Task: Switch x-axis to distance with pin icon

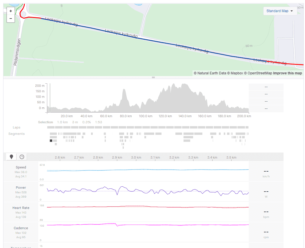Action: tap(12, 157)
